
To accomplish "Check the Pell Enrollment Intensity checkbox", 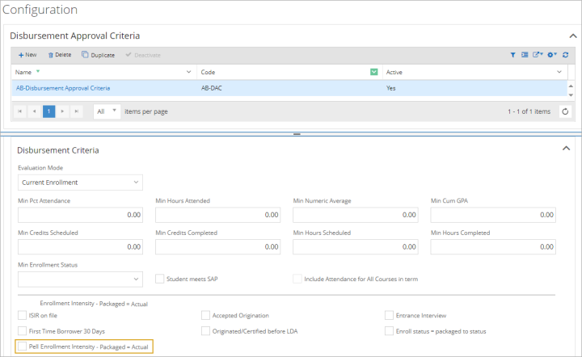I will tap(23, 346).
